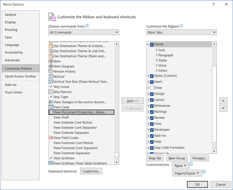The width and height of the screenshot is (233, 190).
Task: Click info icon beside Customize the Ribbon
Action: click(x=181, y=26)
